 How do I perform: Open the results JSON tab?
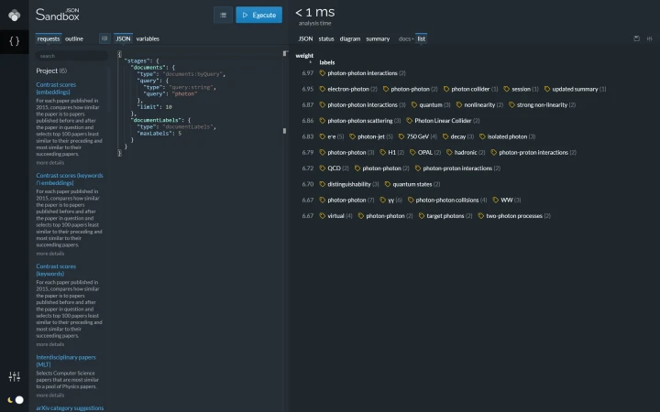point(305,38)
